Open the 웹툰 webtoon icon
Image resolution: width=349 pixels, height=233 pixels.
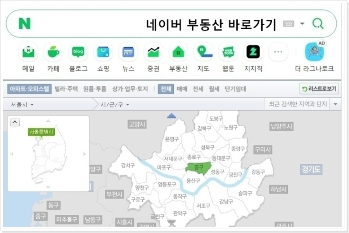click(x=228, y=52)
